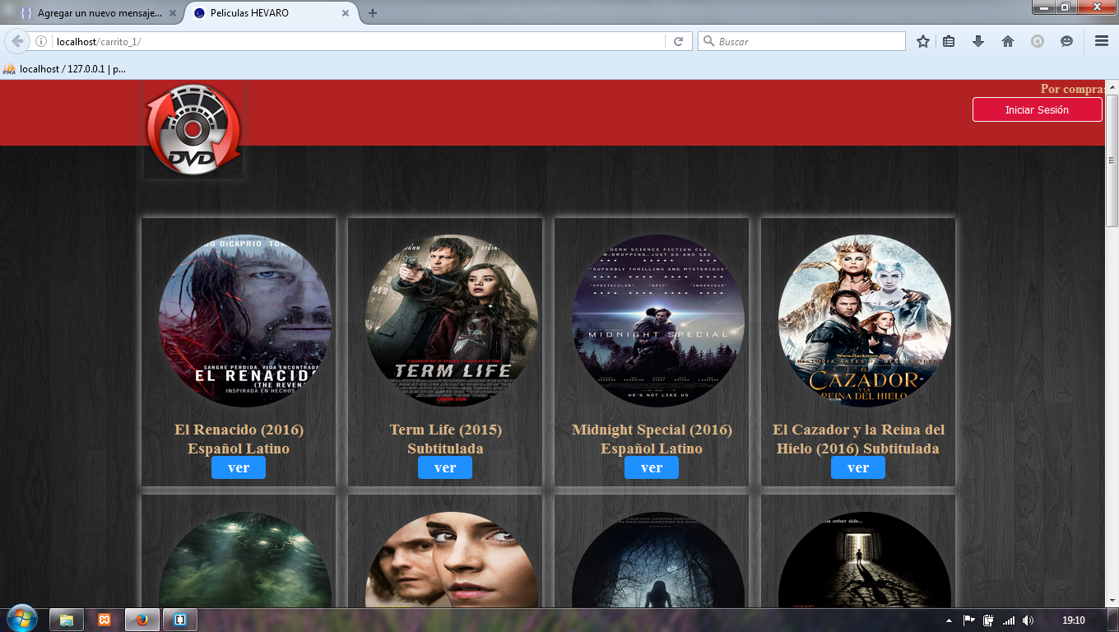Image resolution: width=1119 pixels, height=632 pixels.
Task: Click the Iniciar Sesión button
Action: (x=1037, y=109)
